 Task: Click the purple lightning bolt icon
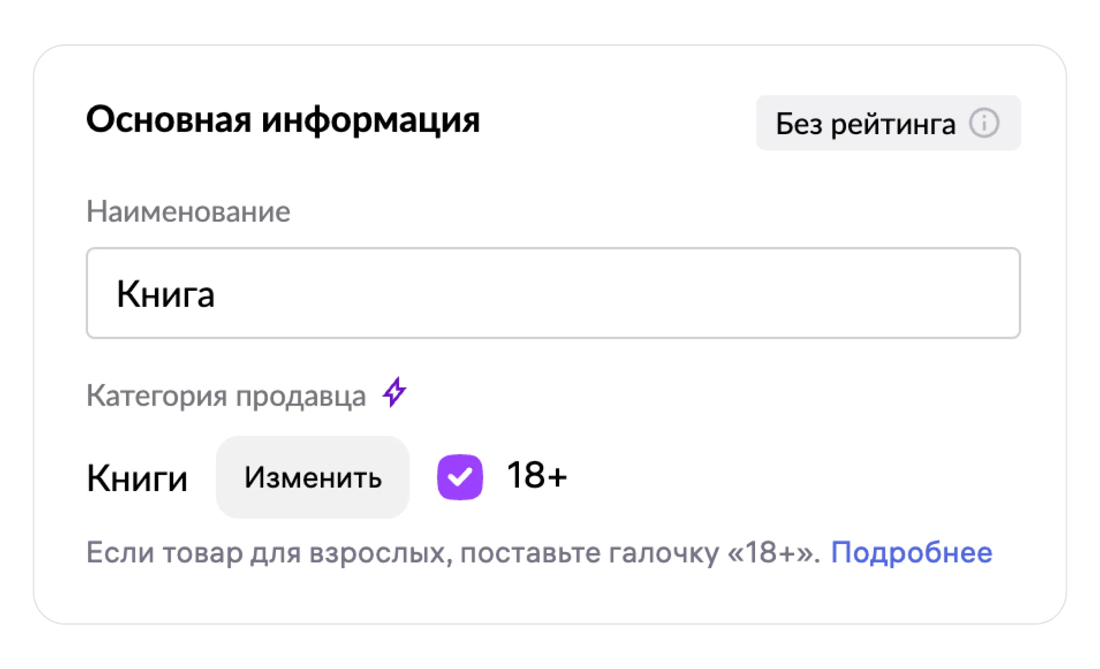pyautogui.click(x=394, y=392)
